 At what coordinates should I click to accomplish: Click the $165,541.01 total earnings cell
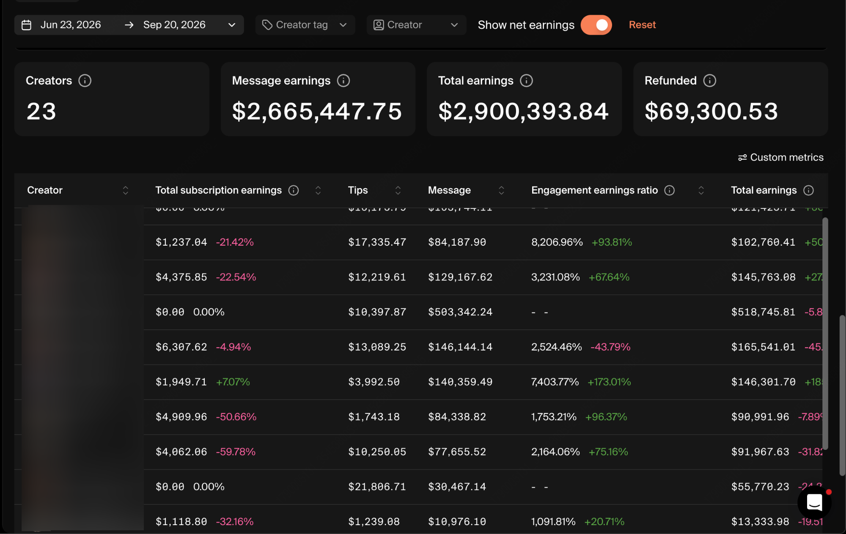(763, 347)
